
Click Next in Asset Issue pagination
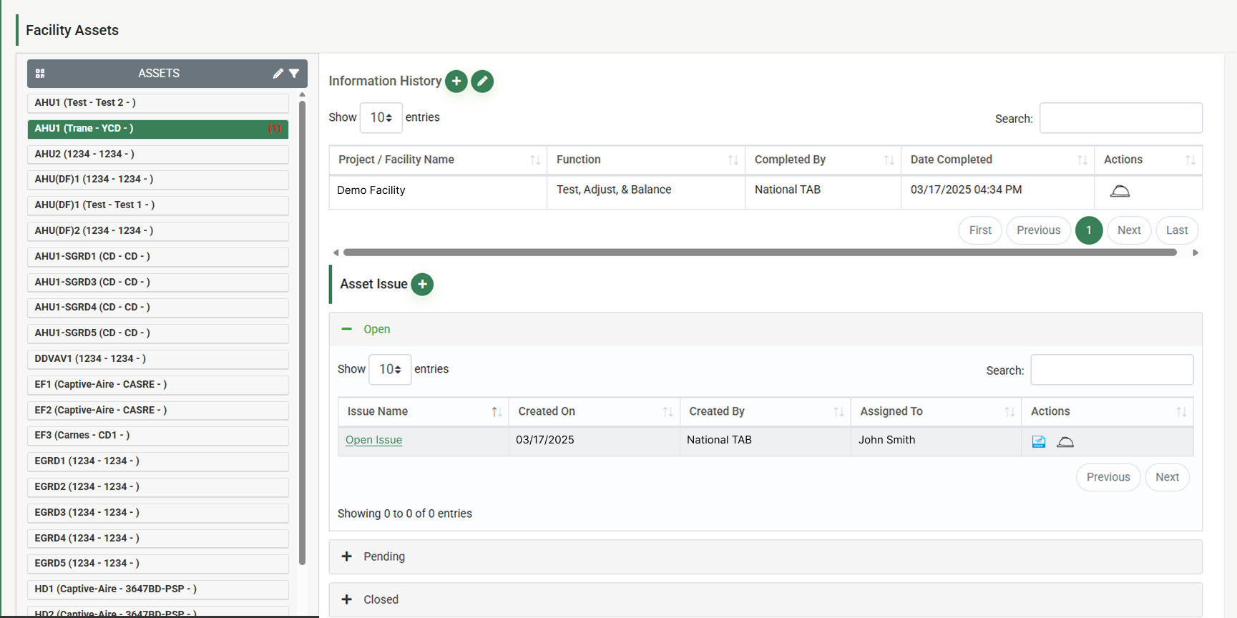point(1167,477)
